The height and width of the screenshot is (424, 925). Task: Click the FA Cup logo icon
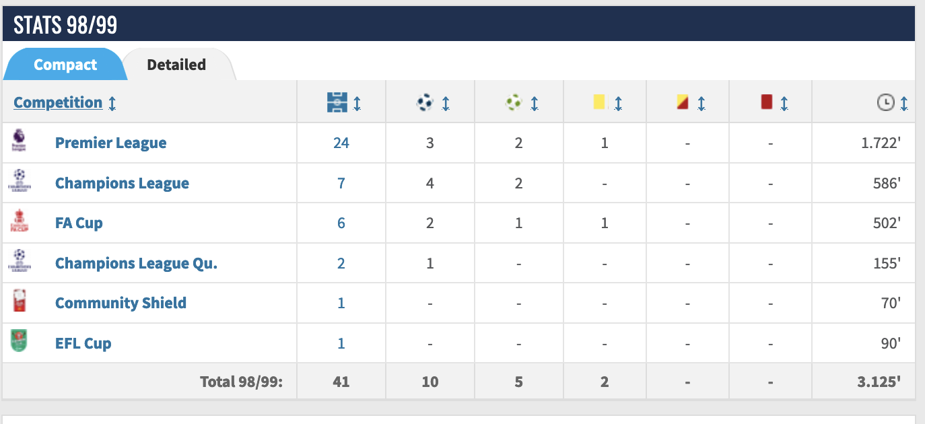pos(19,223)
